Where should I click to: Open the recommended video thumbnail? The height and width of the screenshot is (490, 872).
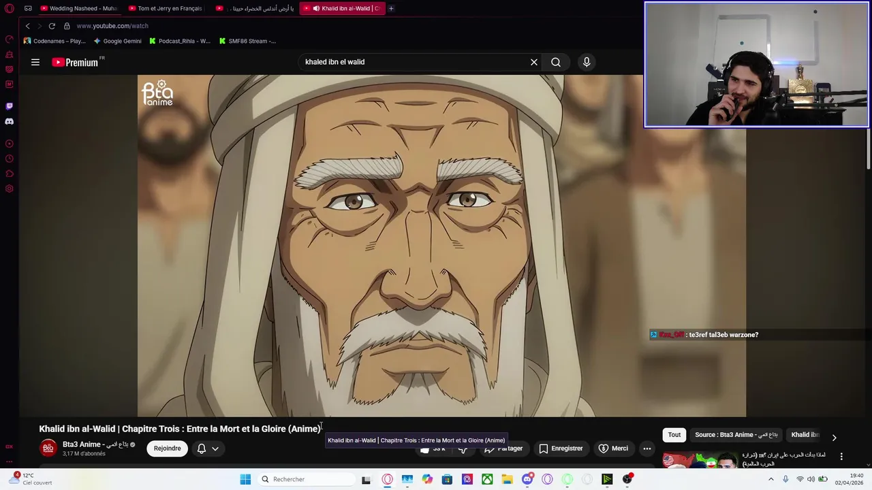(700, 459)
